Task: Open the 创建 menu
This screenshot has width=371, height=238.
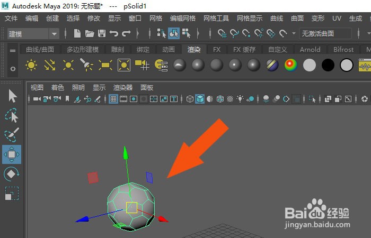Action: pyautogui.click(x=52, y=19)
